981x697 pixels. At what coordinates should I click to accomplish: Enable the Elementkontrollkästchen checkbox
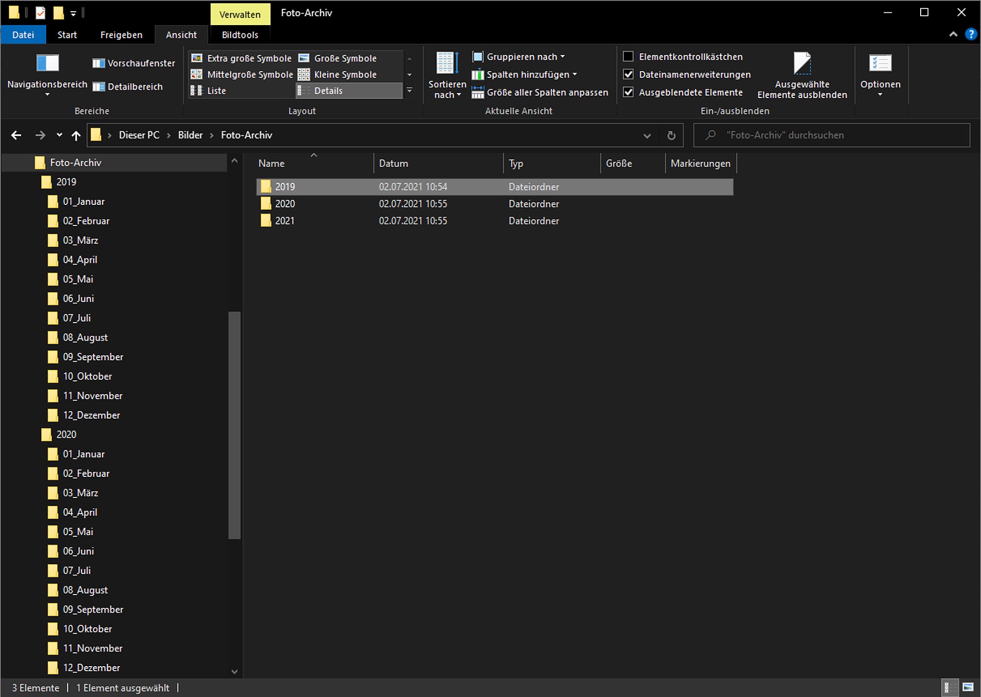click(x=628, y=56)
